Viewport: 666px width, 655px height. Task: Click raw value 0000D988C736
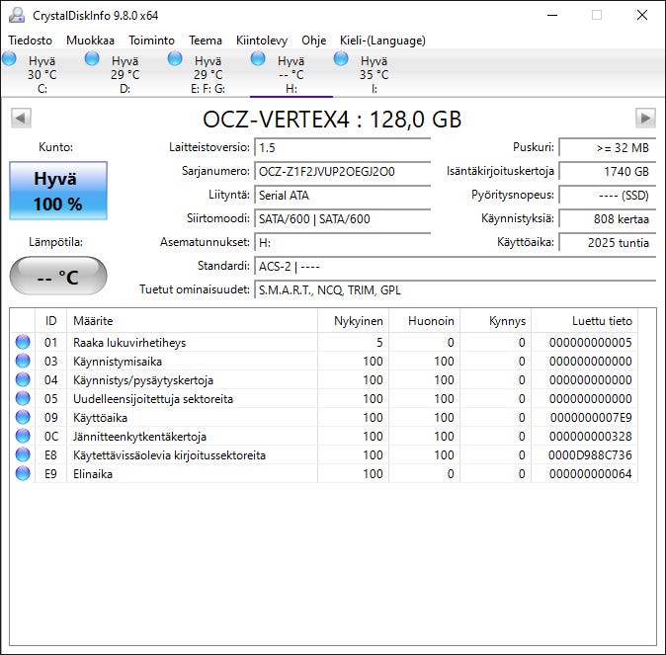590,454
